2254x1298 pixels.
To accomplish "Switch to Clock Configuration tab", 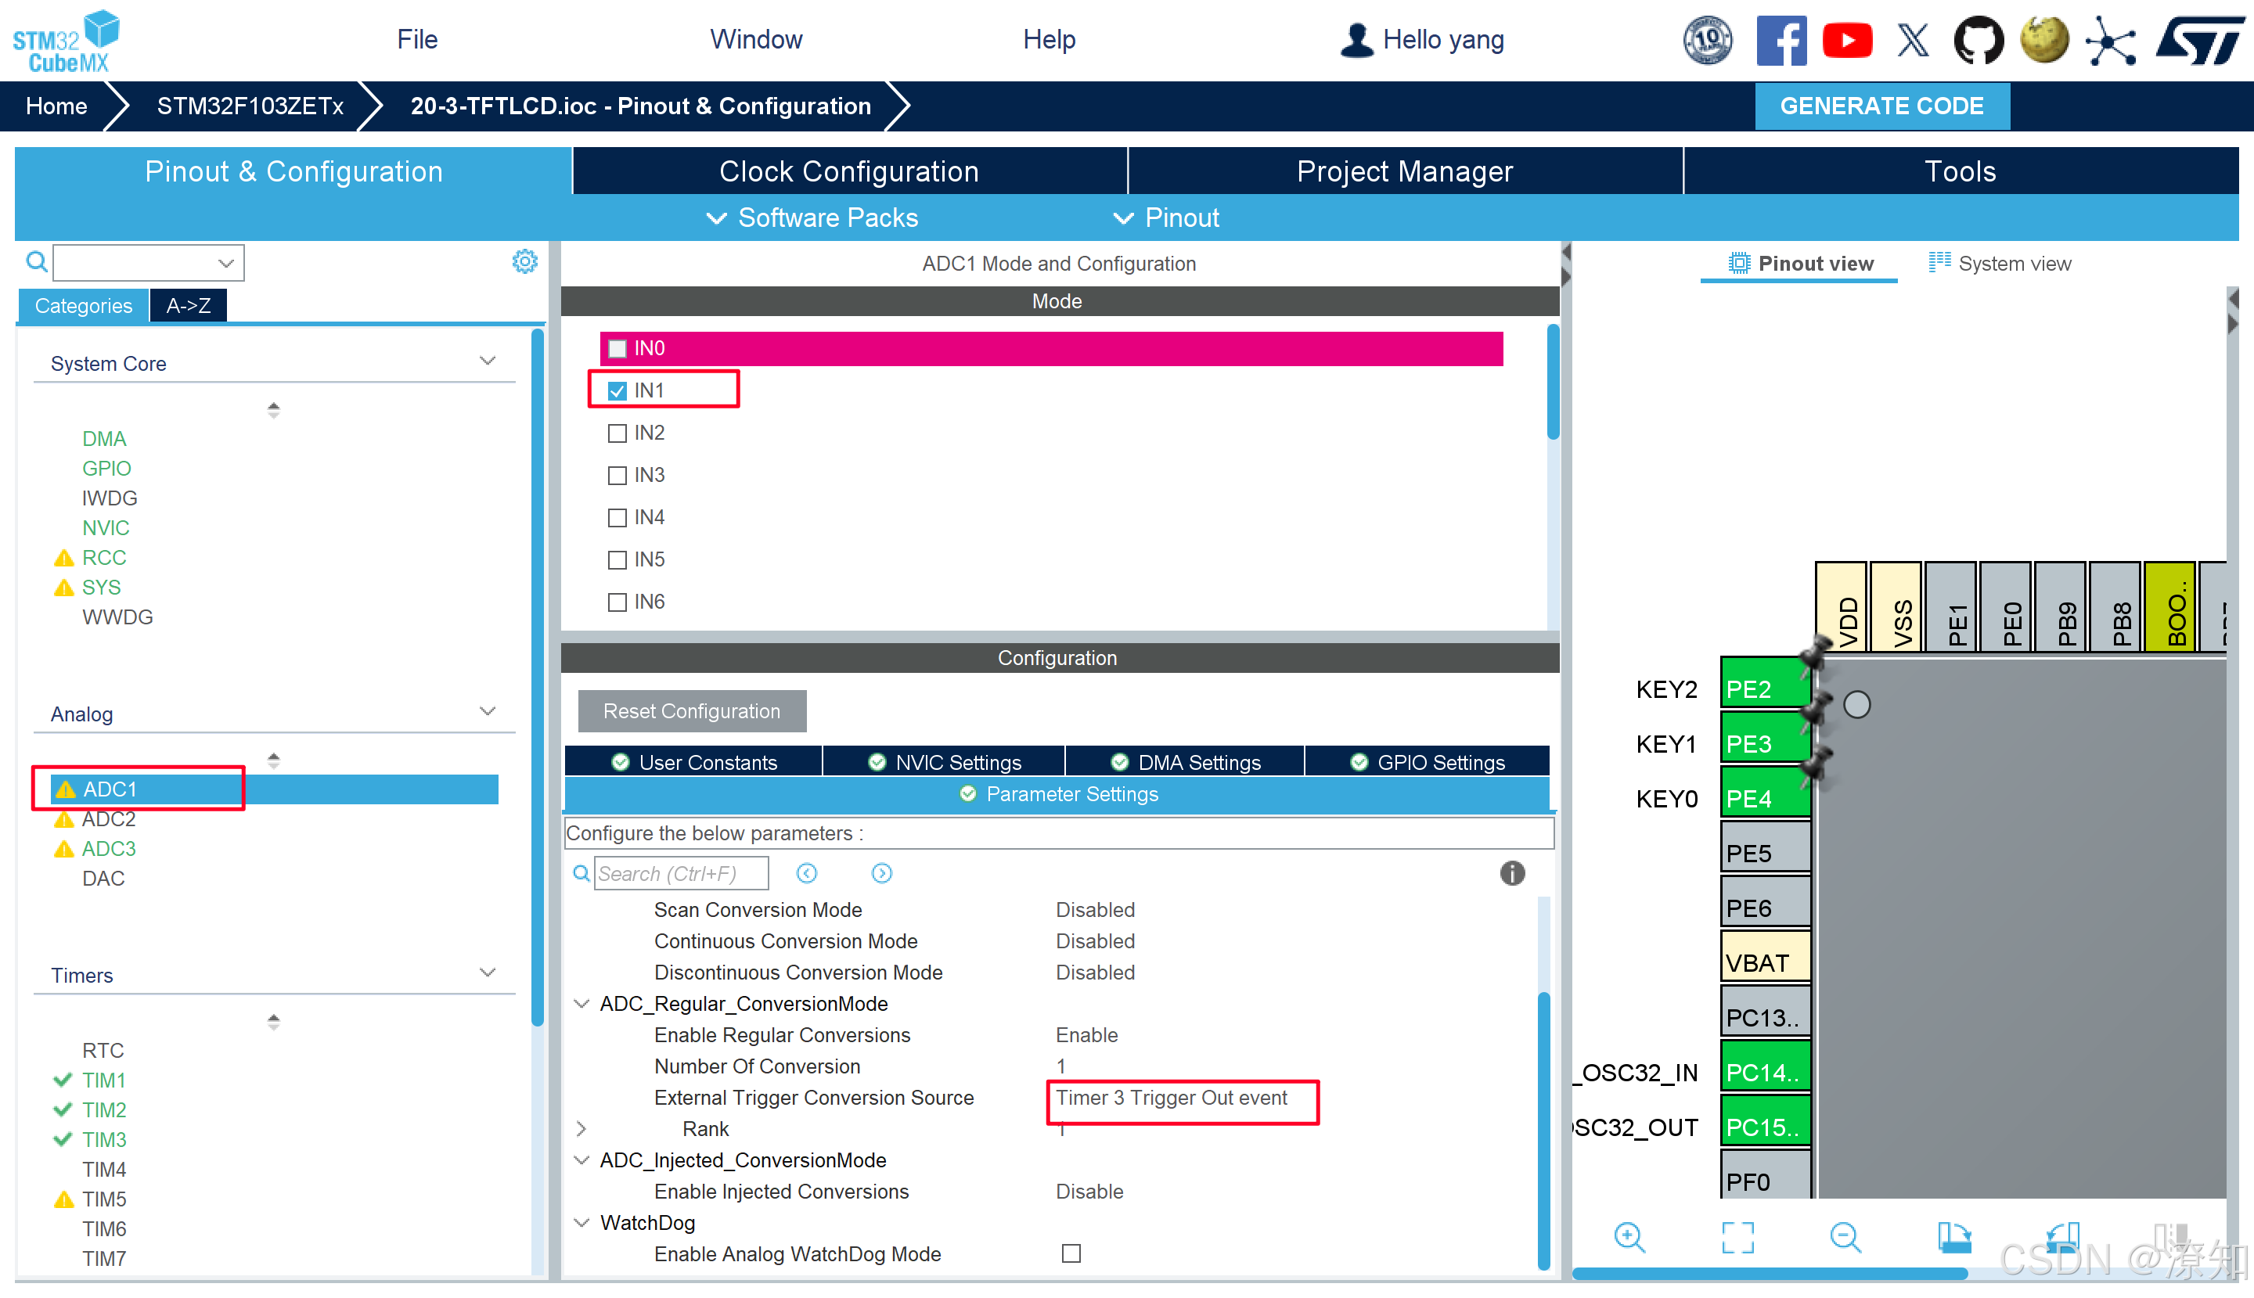I will click(848, 171).
